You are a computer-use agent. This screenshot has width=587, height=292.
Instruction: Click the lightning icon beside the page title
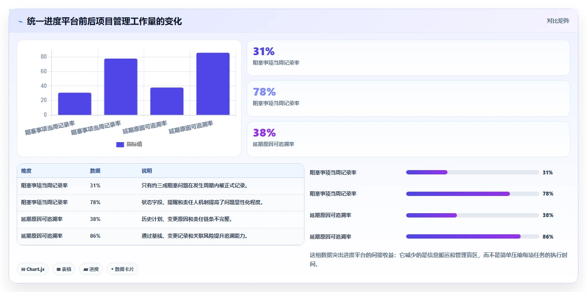tap(20, 21)
